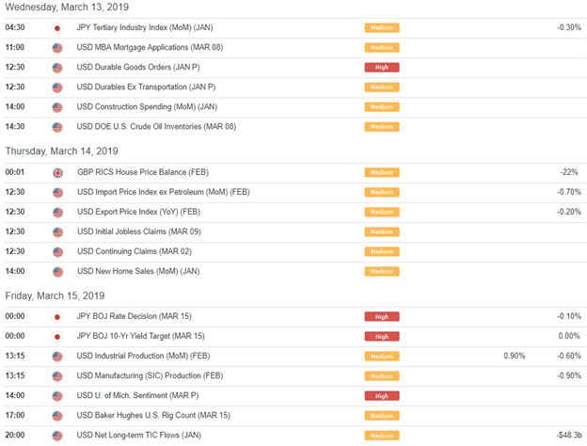This screenshot has width=587, height=446.
Task: Select the Thursday, March 14, 2019 header
Action: click(61, 151)
